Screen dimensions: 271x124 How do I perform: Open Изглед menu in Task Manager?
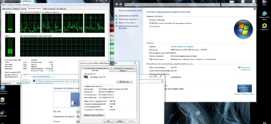coord(18,5)
